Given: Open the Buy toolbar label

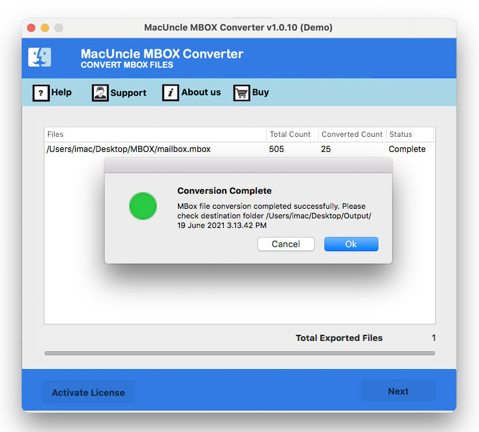Looking at the screenshot, I should (261, 92).
